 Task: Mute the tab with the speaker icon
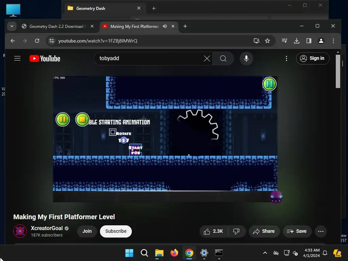tap(165, 26)
